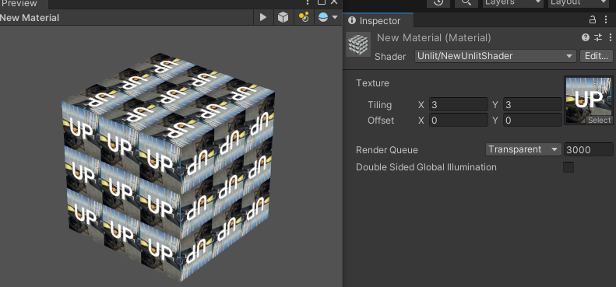Click the Tiling X input field
The width and height of the screenshot is (616, 287).
click(459, 105)
